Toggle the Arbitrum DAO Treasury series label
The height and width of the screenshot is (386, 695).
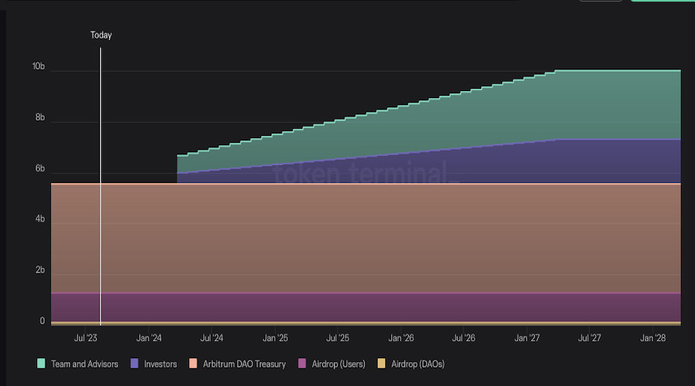click(244, 364)
